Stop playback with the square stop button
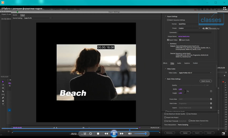The image size is (228, 138). 98,134
